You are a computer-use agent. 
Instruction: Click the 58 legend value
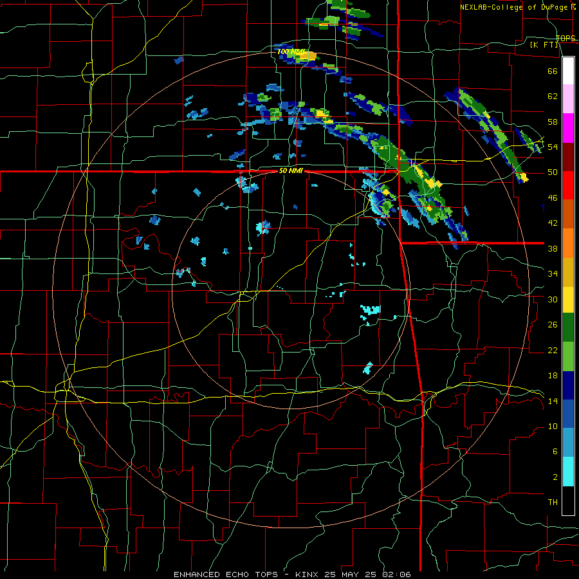click(x=553, y=122)
